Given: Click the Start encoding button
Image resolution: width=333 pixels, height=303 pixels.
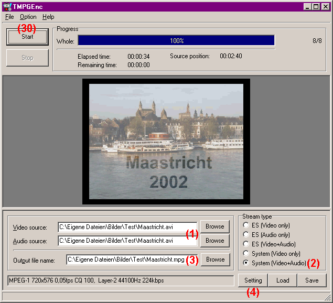Looking at the screenshot, I should 27,37.
